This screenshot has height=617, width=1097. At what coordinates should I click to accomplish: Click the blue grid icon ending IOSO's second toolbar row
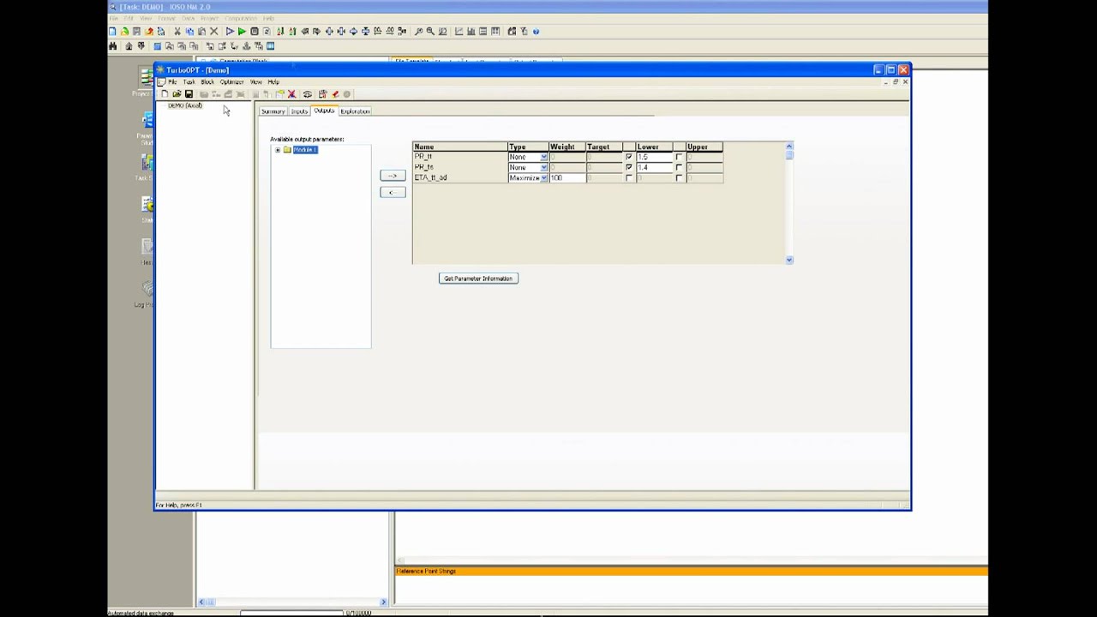click(x=270, y=46)
